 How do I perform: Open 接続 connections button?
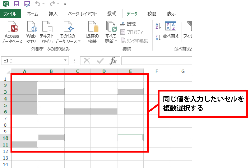(128, 24)
